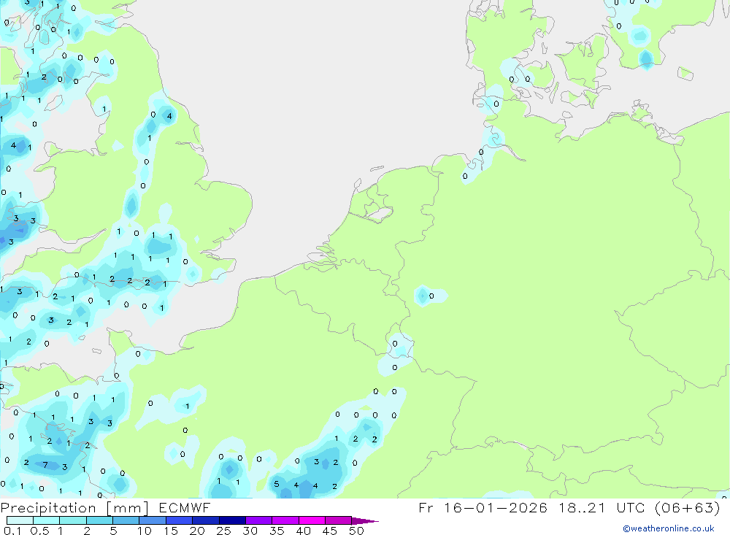Select legend swatch between 45 and 50
This screenshot has height=535, width=730.
pyautogui.click(x=339, y=520)
